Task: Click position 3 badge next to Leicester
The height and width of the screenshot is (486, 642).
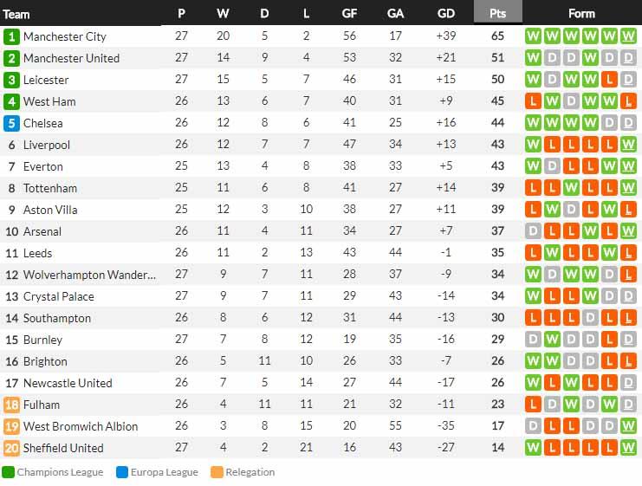Action: click(11, 80)
